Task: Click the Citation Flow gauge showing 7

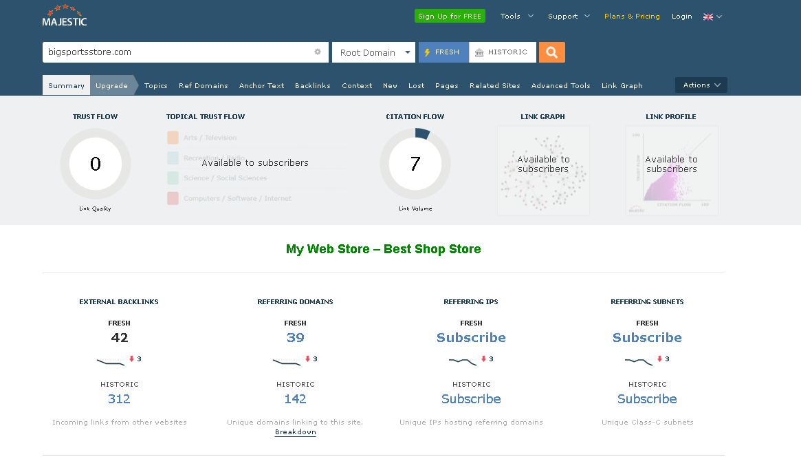Action: pos(415,164)
